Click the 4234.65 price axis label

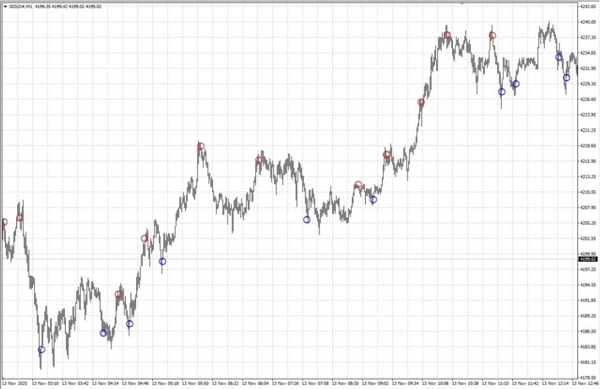click(589, 53)
